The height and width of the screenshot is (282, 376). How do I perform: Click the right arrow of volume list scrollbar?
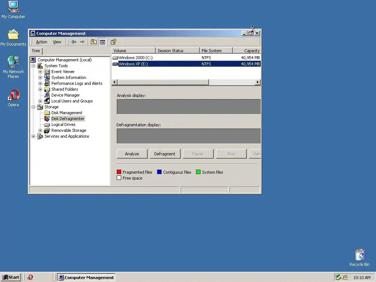(258, 82)
